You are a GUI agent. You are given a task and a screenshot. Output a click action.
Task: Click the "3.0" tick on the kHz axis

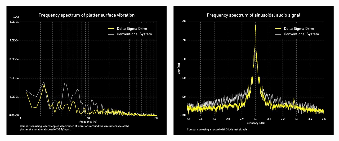[255, 119]
